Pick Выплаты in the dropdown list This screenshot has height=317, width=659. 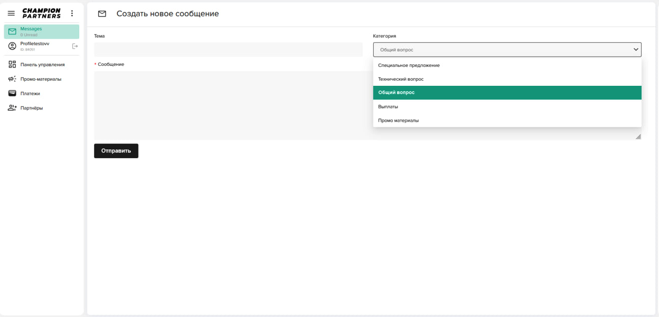pos(388,106)
